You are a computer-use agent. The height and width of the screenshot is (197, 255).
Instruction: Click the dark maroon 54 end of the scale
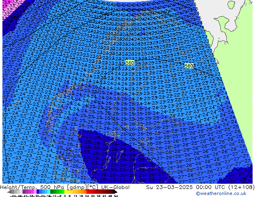tap(115, 192)
